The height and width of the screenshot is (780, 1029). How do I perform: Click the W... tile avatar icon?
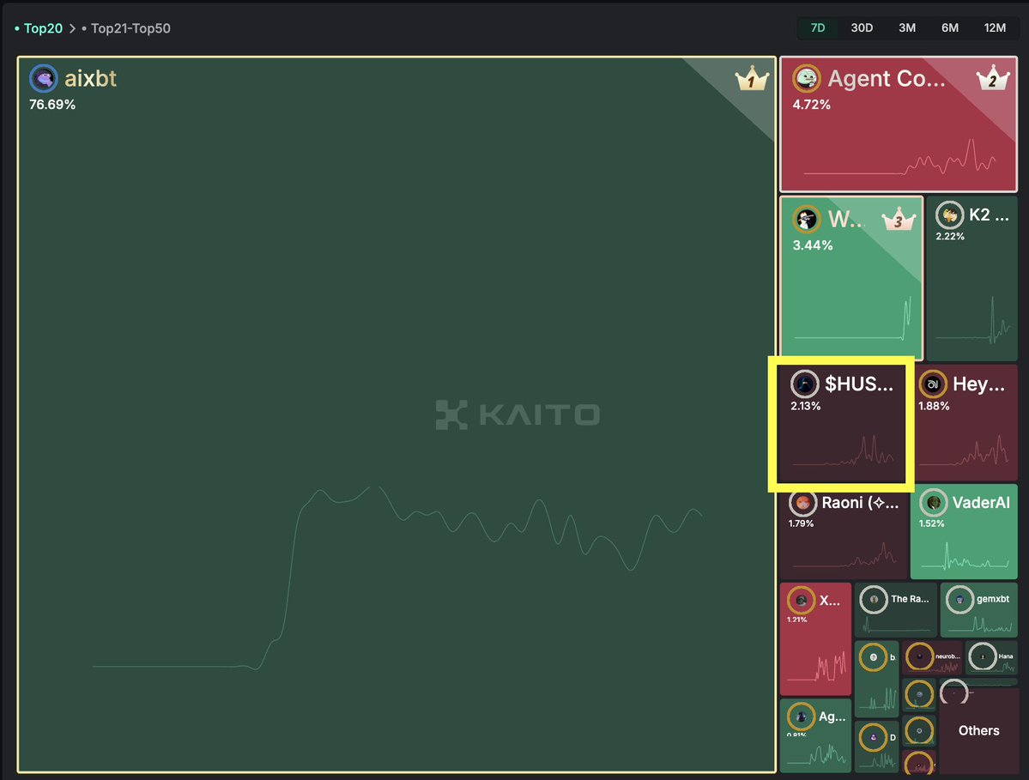pos(806,219)
